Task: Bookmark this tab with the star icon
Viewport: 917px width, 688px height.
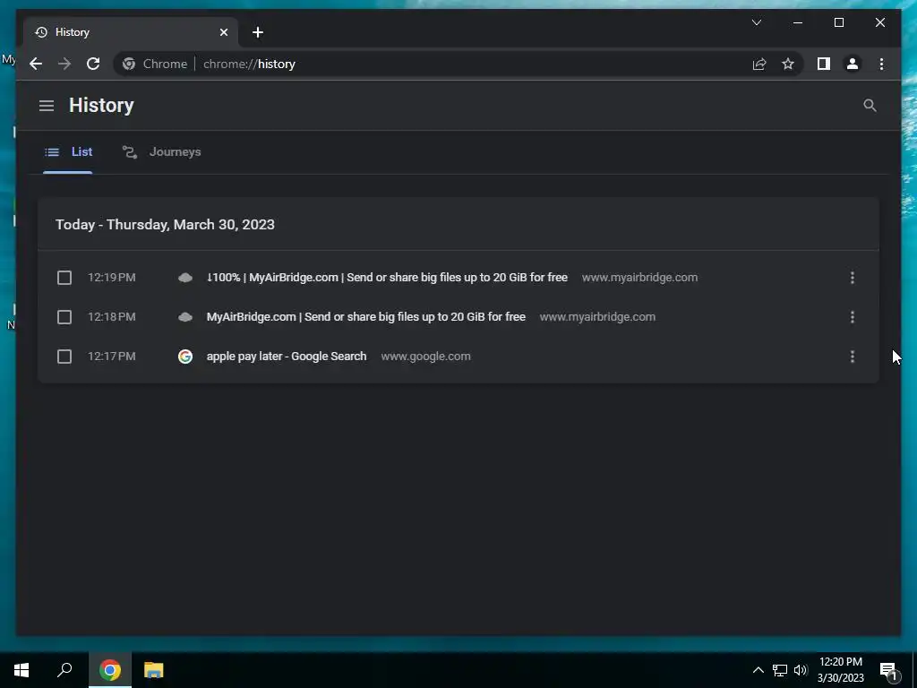Action: click(788, 64)
